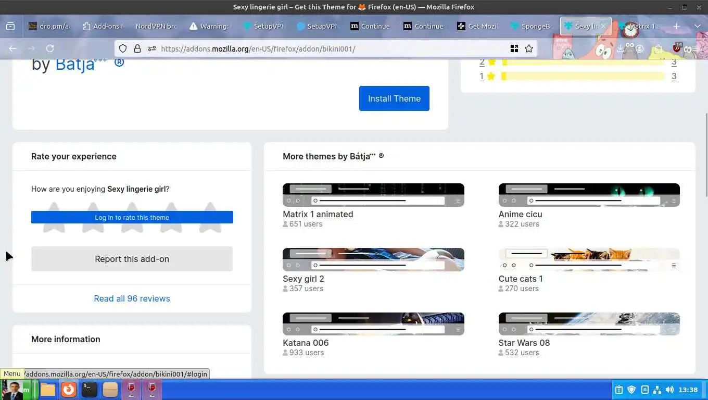Click the QR/grid icon in address bar
The height and width of the screenshot is (400, 708).
(514, 48)
